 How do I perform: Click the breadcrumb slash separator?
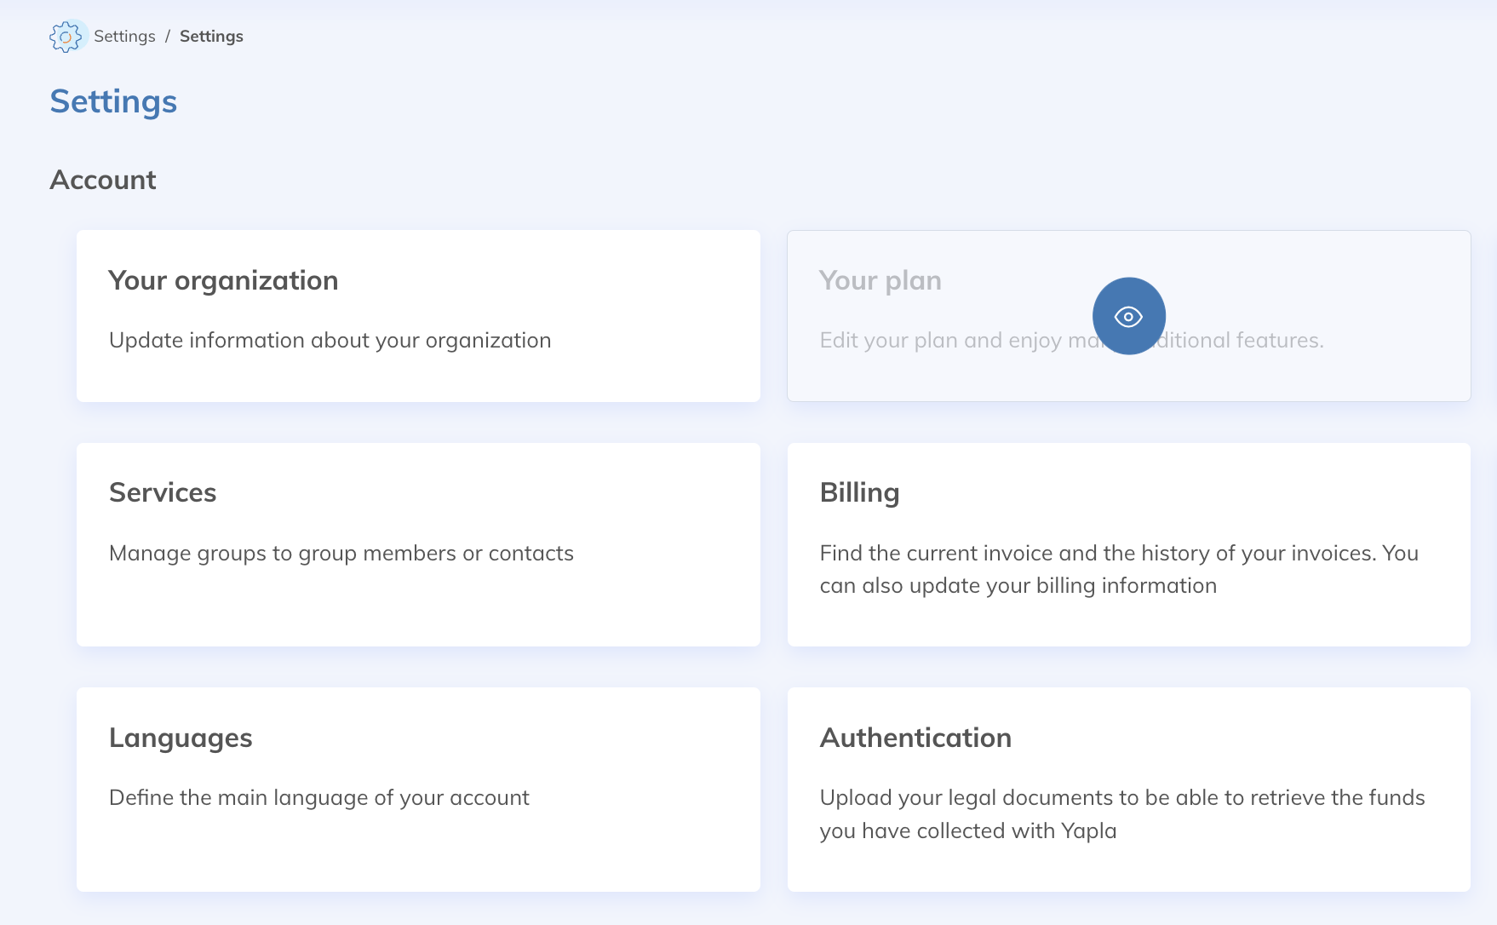[168, 37]
